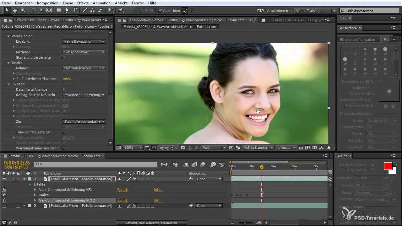Open the Methode Subspace-Warp dropdown
Image resolution: width=402 pixels, height=226 pixels.
[84, 52]
